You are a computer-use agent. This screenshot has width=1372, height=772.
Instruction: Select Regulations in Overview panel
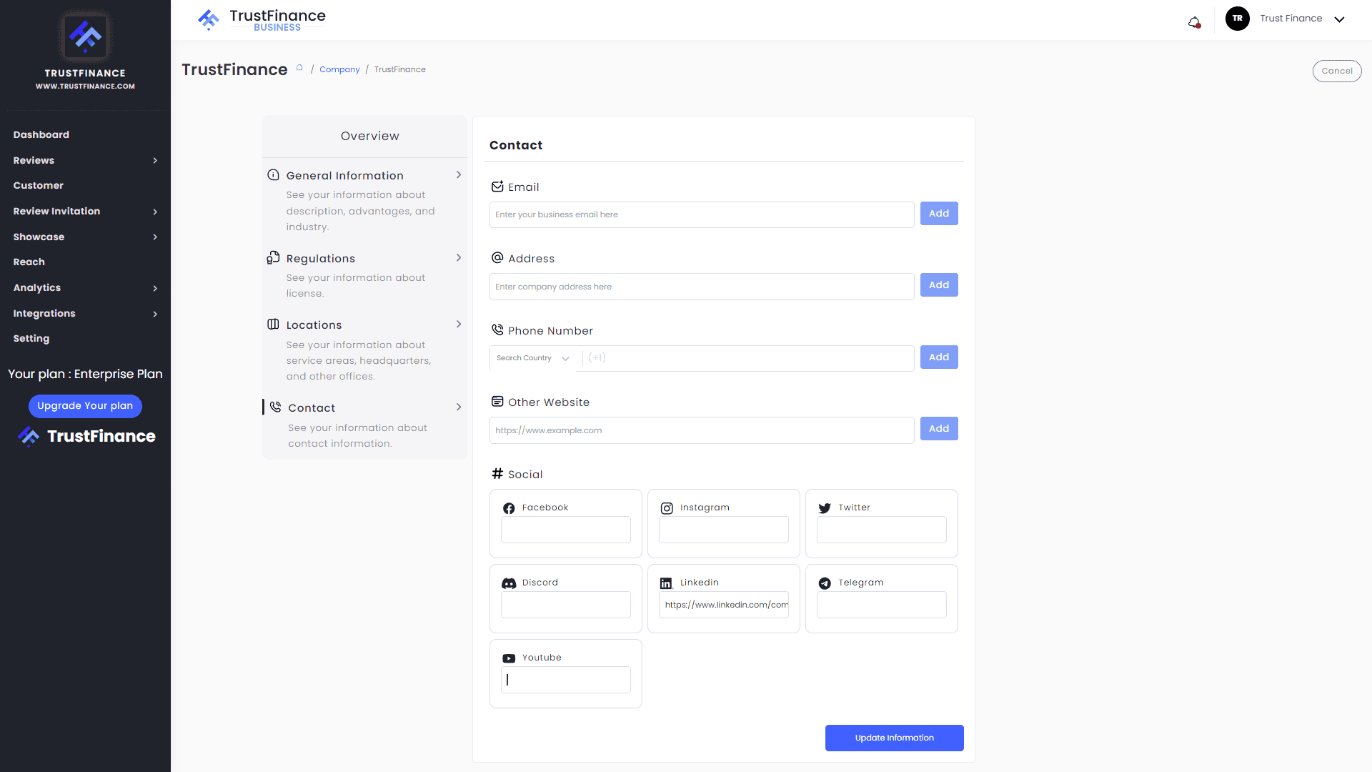[x=321, y=259]
